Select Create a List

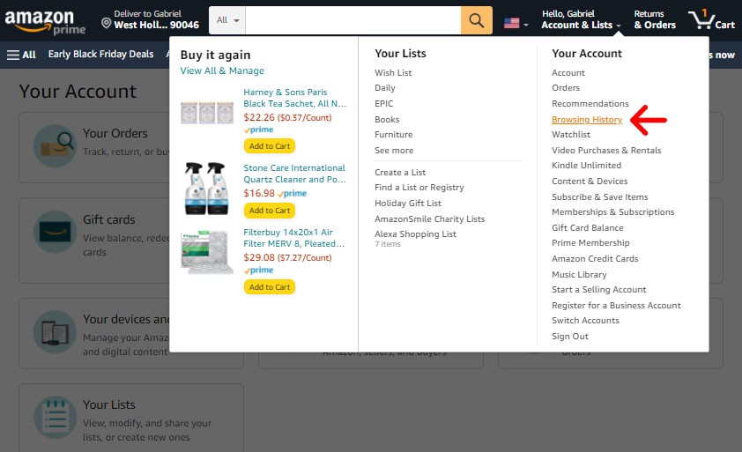pyautogui.click(x=400, y=173)
